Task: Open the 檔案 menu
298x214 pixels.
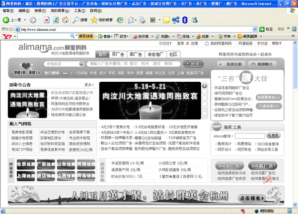Action: click(x=8, y=11)
